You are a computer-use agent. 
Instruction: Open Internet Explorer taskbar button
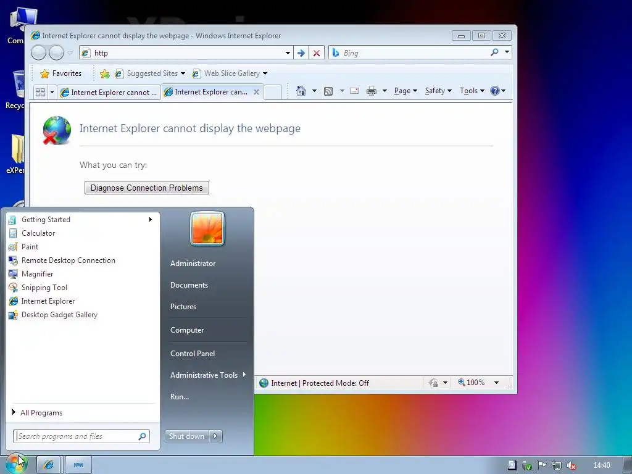click(48, 465)
